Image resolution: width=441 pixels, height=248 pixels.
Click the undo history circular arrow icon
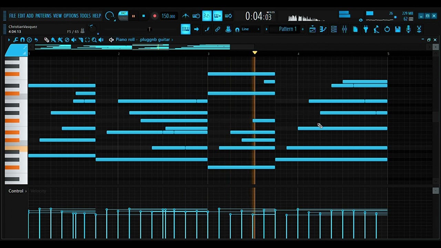(x=387, y=29)
